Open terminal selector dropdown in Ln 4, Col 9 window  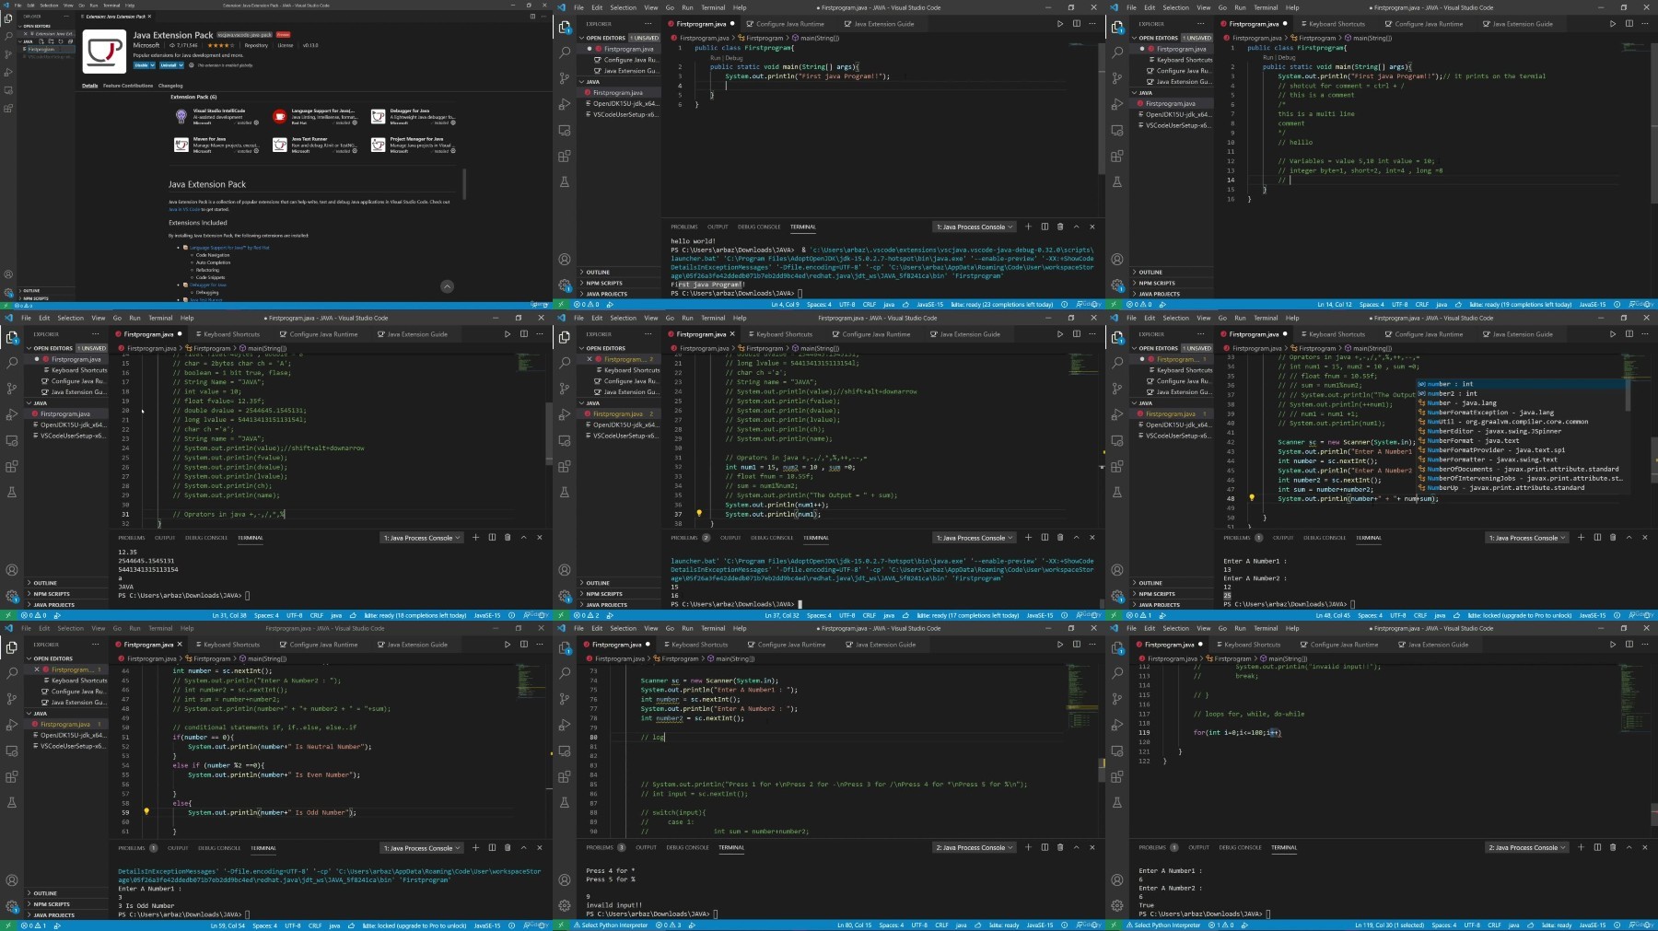coord(975,227)
